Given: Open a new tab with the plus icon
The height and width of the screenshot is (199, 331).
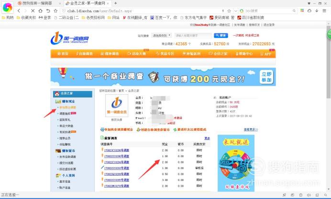Looking at the screenshot, I should click(115, 3).
